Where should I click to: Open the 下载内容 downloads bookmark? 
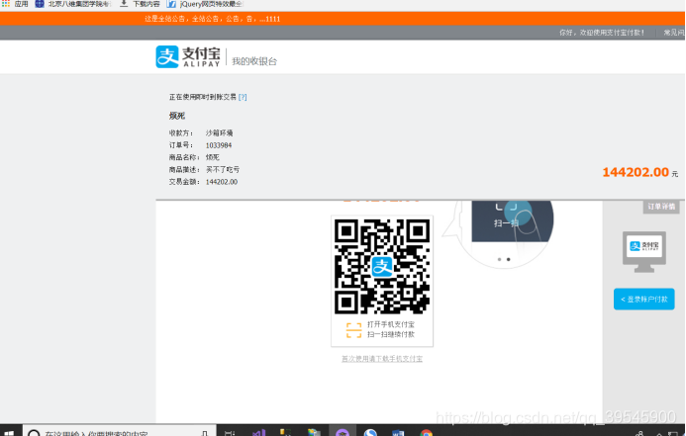point(140,4)
